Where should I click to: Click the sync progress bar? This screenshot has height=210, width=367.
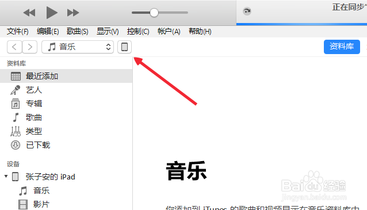coord(301,24)
